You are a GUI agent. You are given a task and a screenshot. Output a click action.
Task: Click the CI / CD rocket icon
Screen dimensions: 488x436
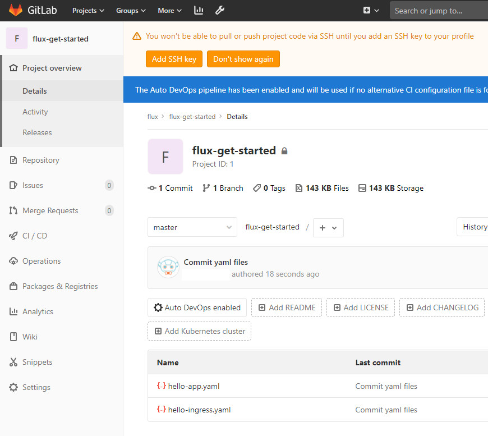click(x=13, y=236)
